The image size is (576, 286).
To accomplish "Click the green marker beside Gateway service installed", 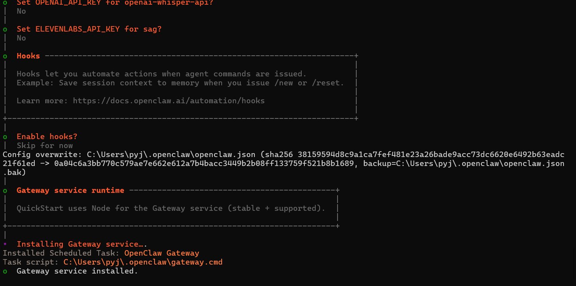I will [x=5, y=271].
